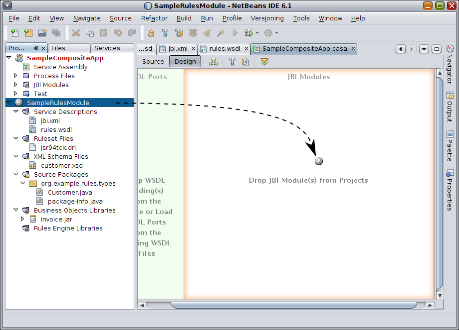The height and width of the screenshot is (330, 459).
Task: Expand the invoice.jar node
Action: pyautogui.click(x=23, y=219)
